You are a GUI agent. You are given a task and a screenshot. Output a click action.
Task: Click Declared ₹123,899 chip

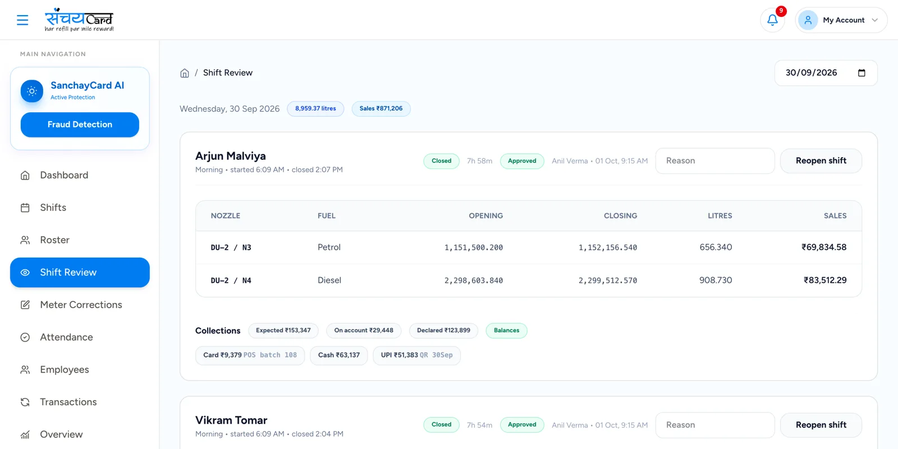pyautogui.click(x=443, y=331)
